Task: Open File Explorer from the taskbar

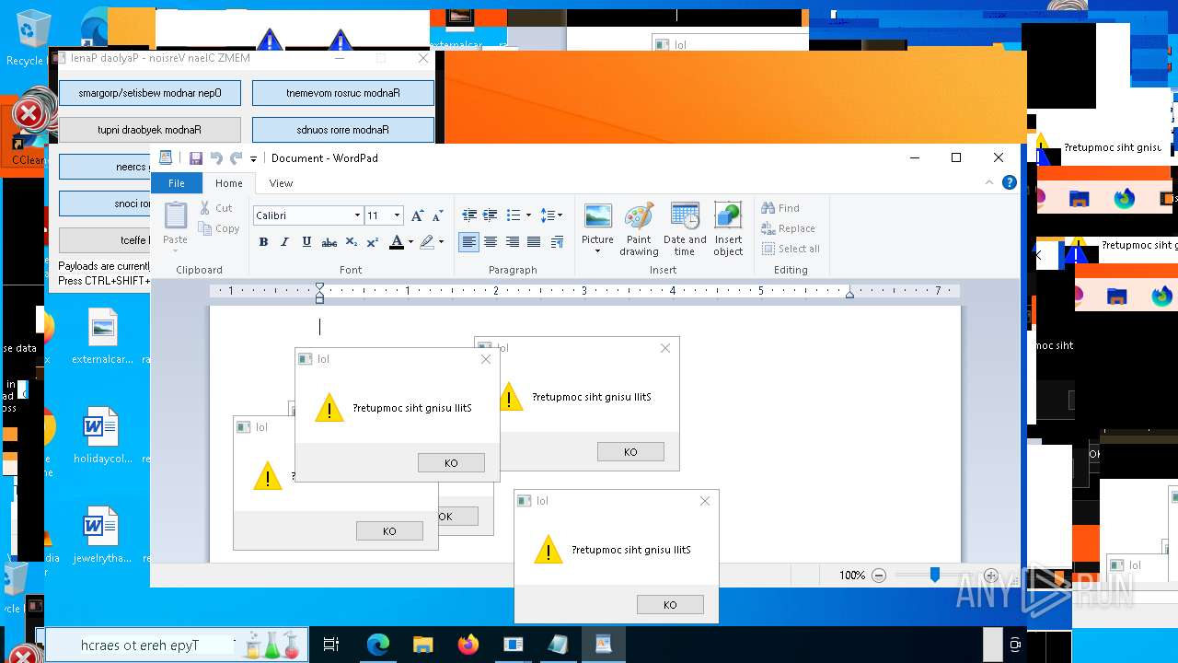Action: pos(423,646)
